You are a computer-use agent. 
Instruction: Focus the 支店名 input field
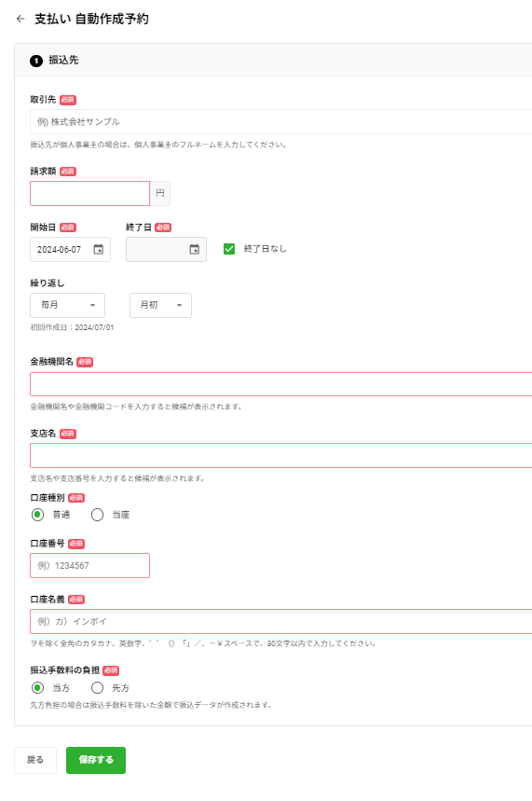pyautogui.click(x=280, y=456)
